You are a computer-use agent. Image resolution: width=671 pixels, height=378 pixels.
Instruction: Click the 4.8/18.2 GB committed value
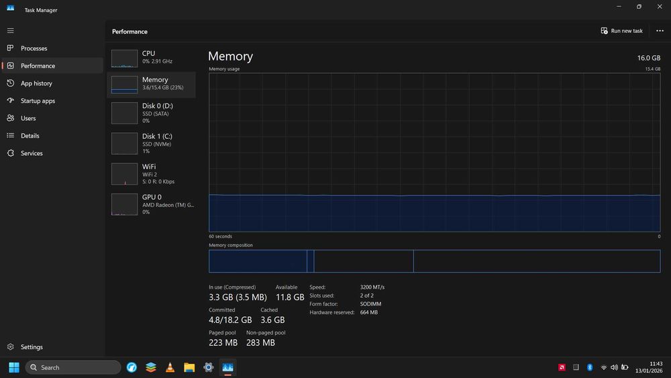[x=230, y=320]
